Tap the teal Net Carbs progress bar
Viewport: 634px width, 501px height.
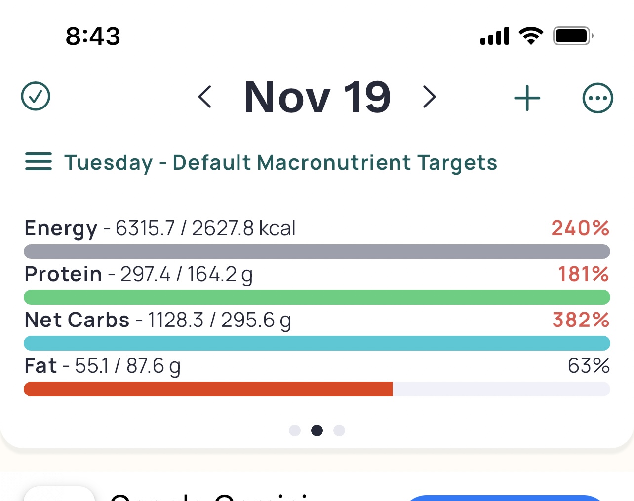[317, 343]
